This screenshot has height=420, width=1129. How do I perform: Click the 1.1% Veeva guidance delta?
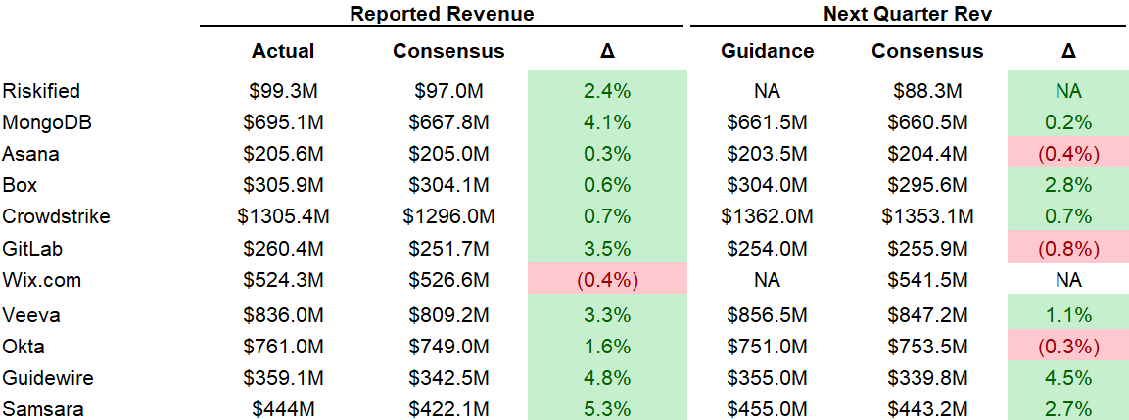pyautogui.click(x=1068, y=315)
